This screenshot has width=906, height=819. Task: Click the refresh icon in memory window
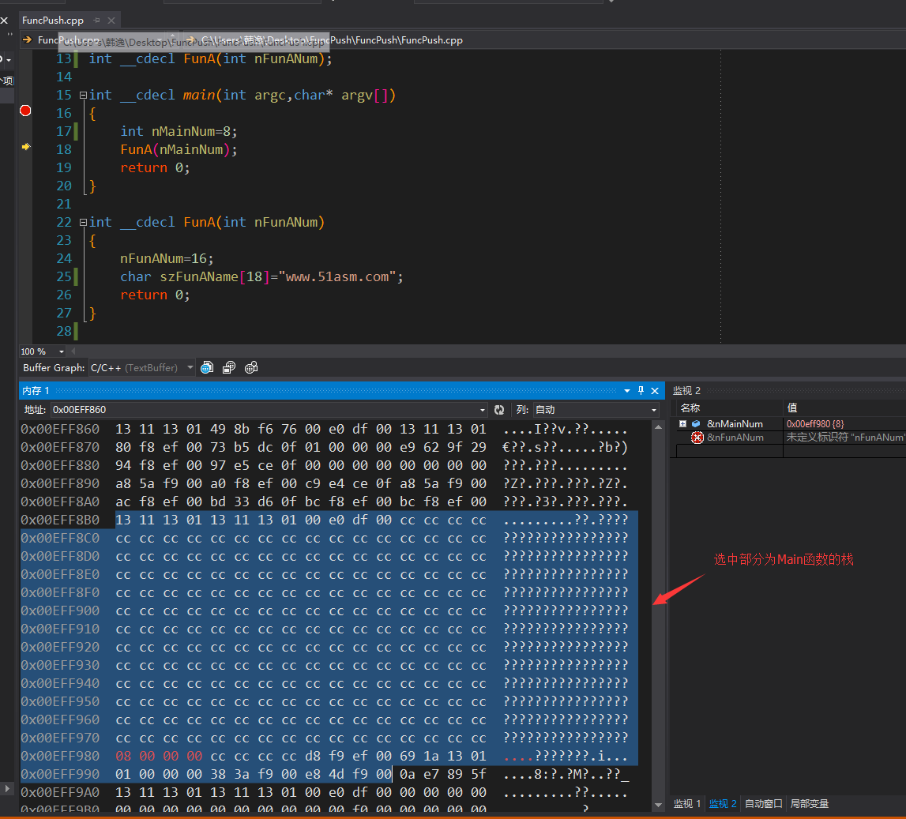pyautogui.click(x=499, y=410)
